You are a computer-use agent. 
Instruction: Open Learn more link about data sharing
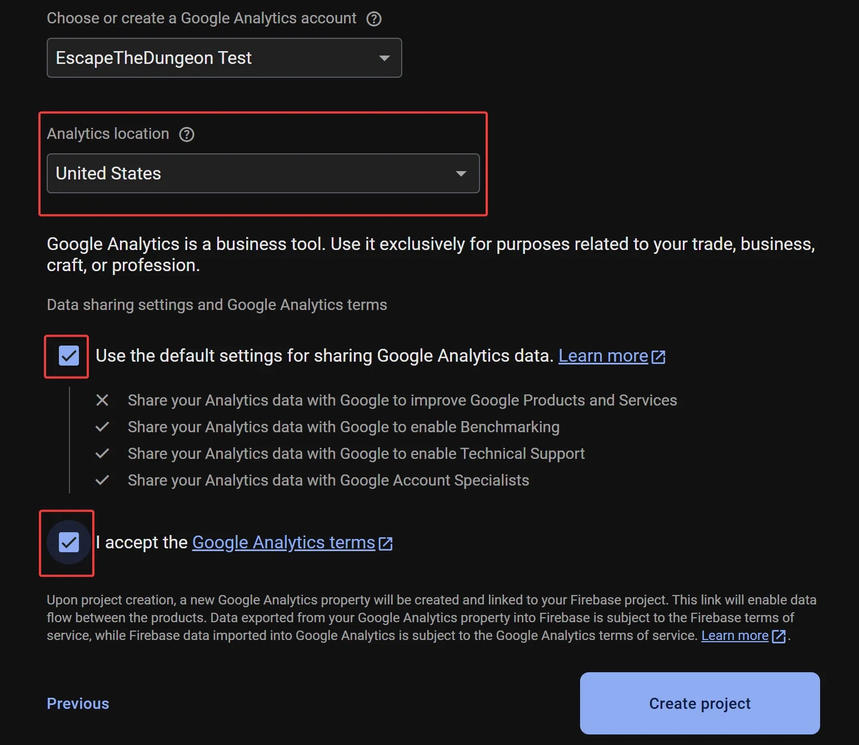[603, 356]
